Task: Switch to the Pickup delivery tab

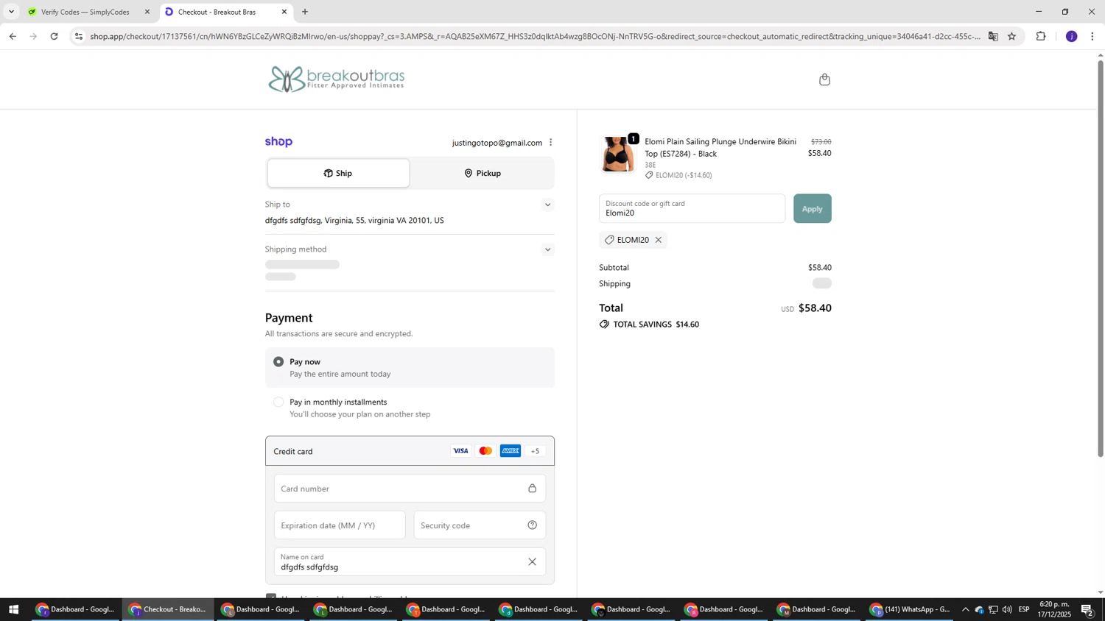Action: 482,174
